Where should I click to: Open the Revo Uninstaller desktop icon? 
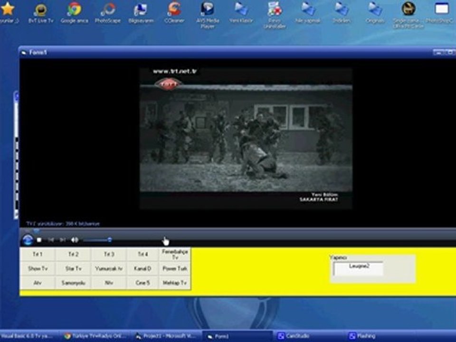pos(274,15)
